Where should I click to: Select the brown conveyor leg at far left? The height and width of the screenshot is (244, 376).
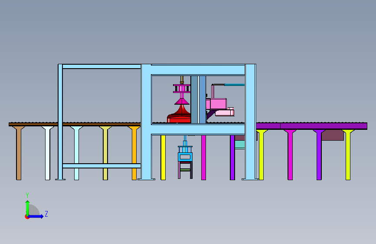click(x=19, y=153)
